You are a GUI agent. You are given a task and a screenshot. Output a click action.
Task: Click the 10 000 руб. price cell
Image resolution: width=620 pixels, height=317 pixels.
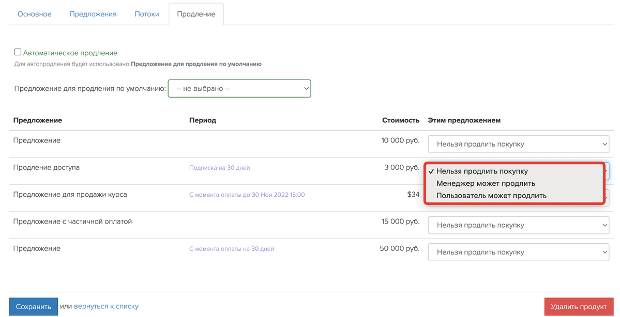click(400, 140)
